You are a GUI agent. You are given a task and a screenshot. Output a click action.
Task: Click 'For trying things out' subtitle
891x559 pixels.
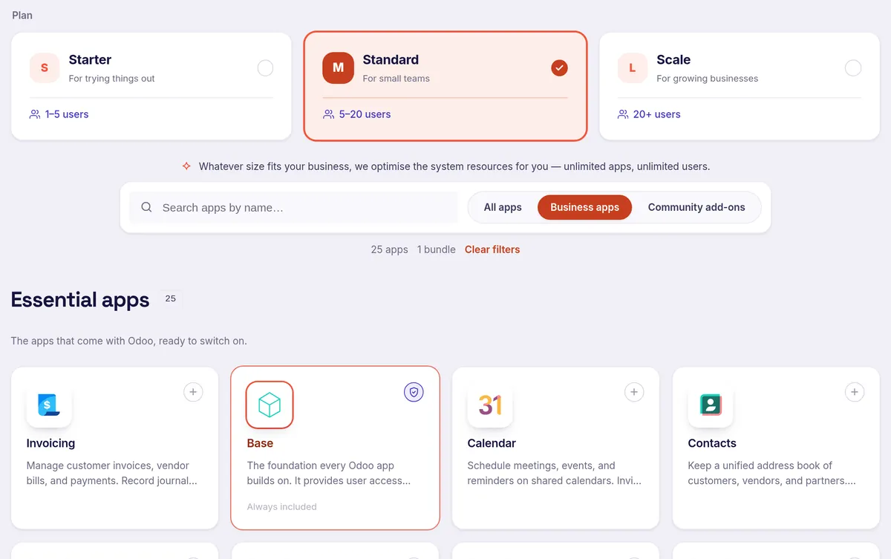[x=112, y=79]
